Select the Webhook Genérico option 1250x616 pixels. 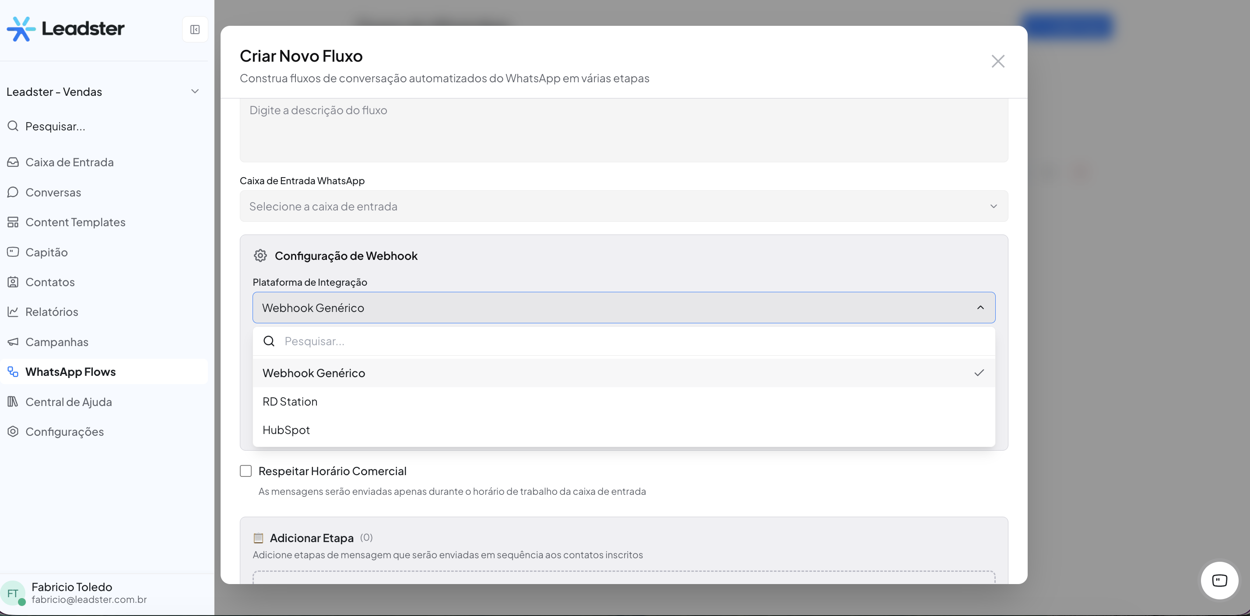(313, 373)
